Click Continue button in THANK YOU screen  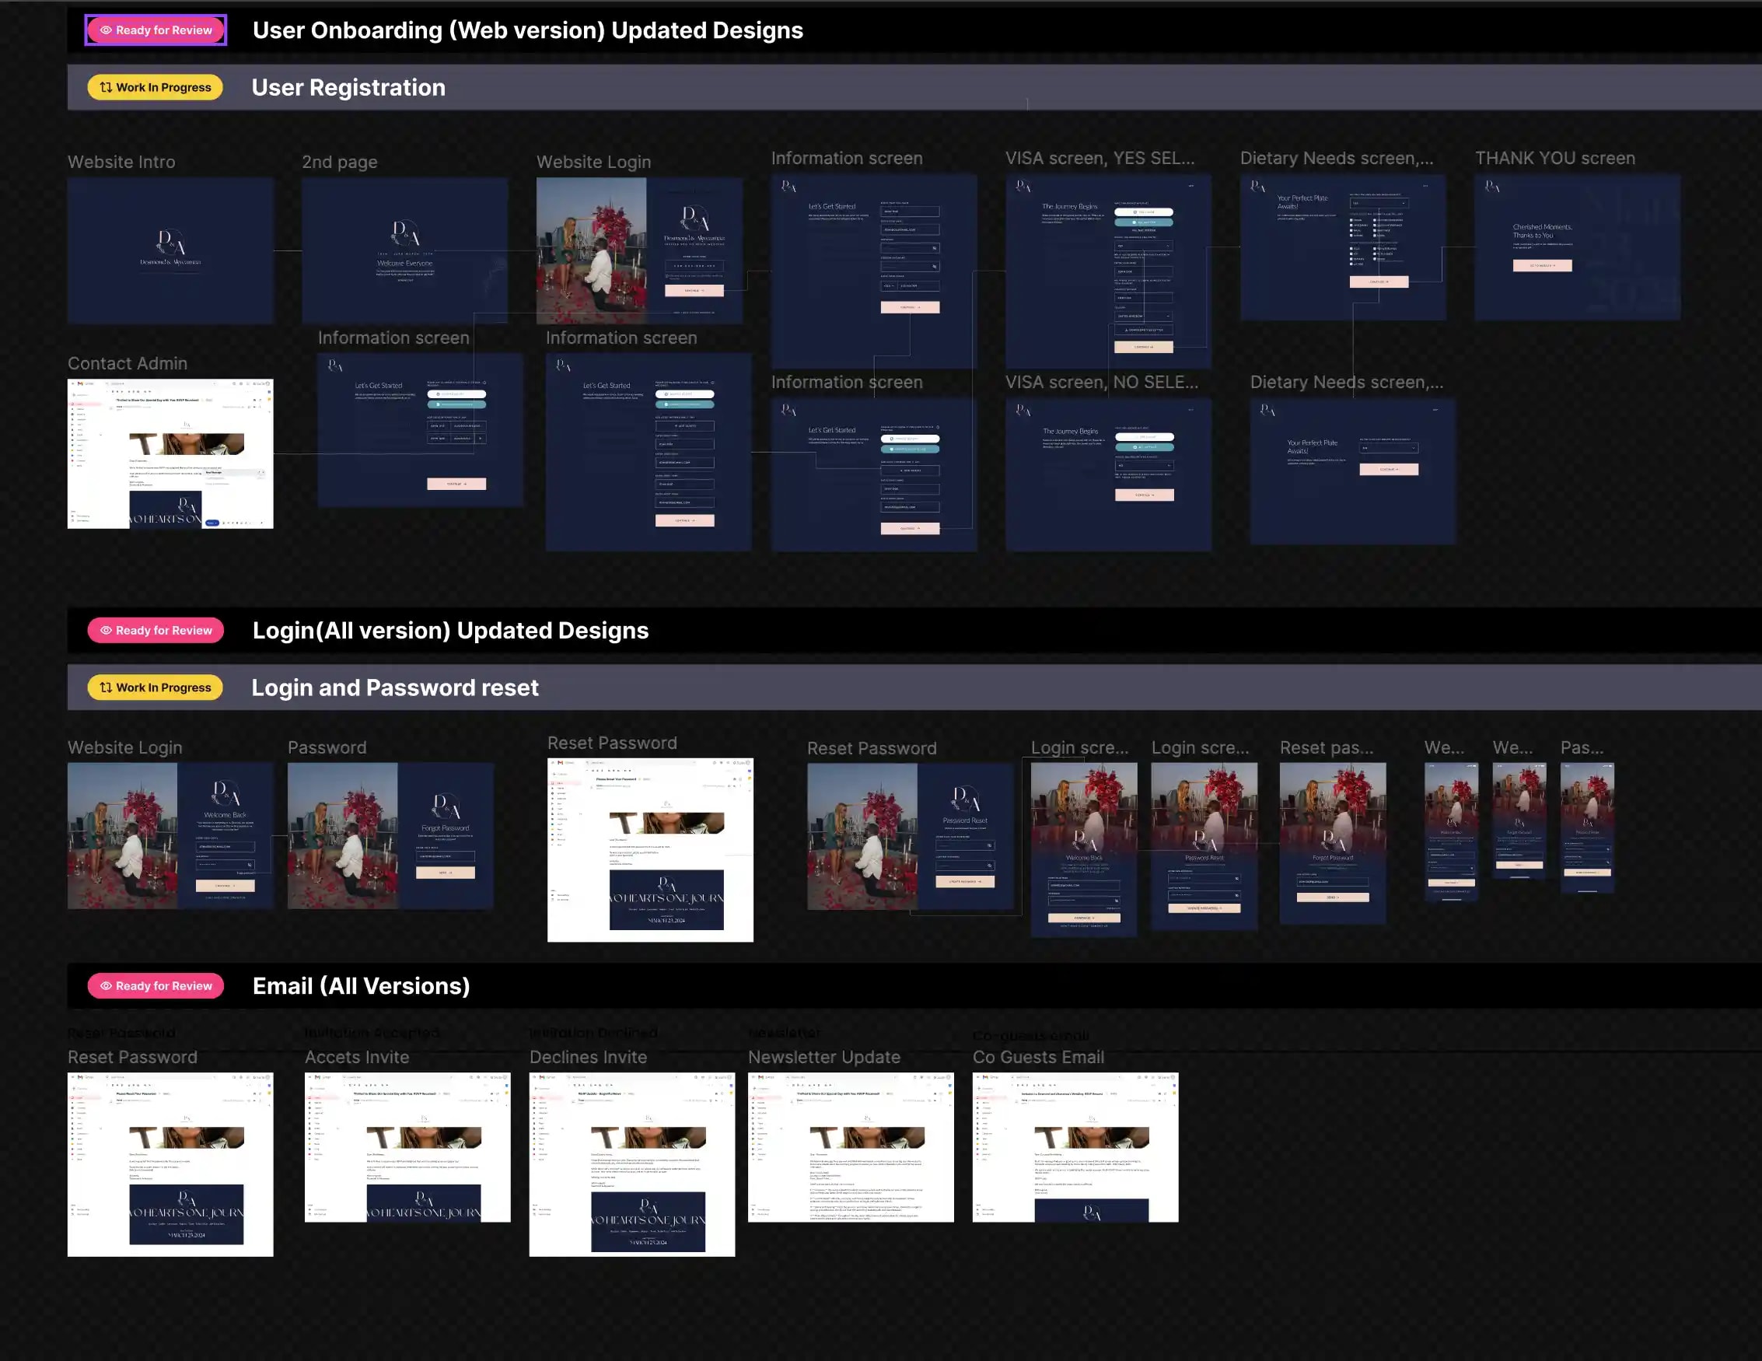(x=1542, y=265)
